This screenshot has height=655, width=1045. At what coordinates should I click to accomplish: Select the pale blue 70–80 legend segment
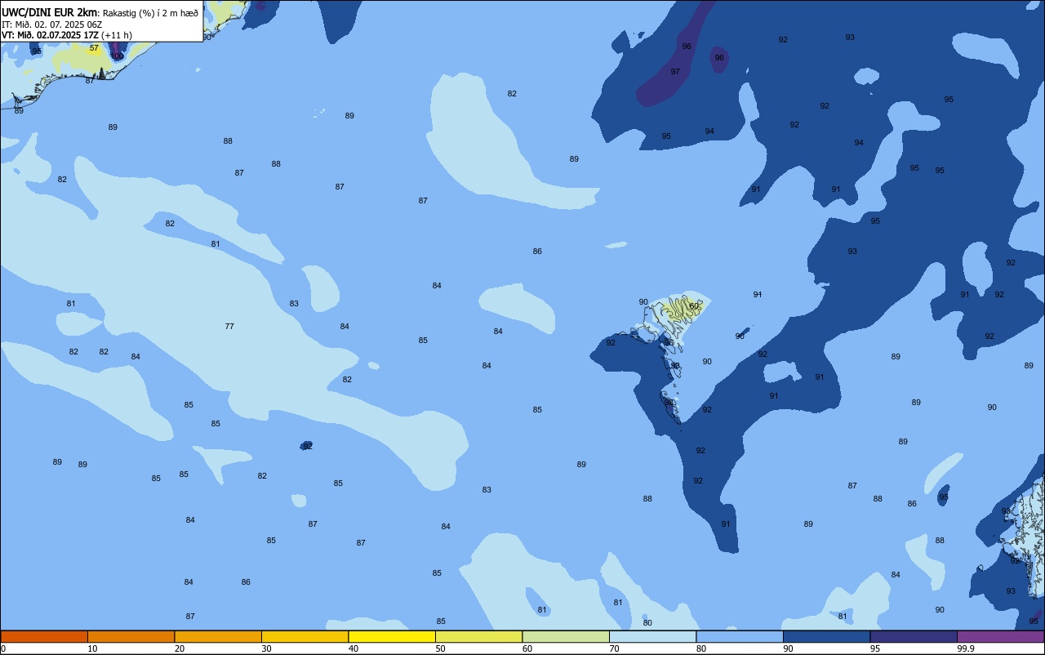click(x=652, y=636)
